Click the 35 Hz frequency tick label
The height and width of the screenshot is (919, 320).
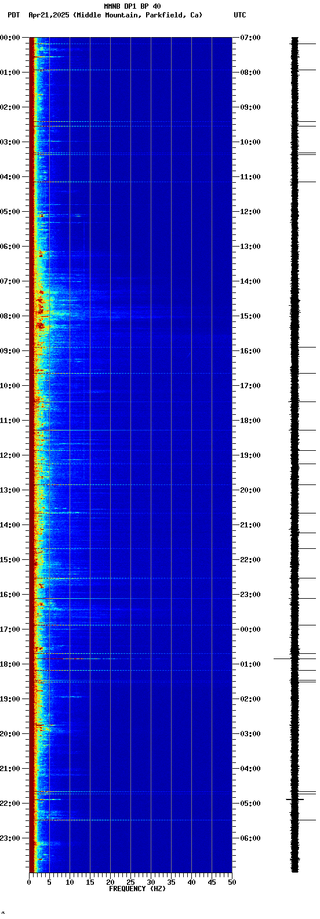click(171, 882)
